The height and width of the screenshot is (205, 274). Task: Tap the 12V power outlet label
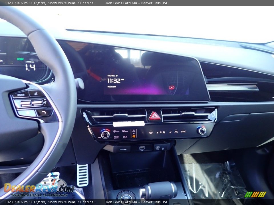point(121,149)
